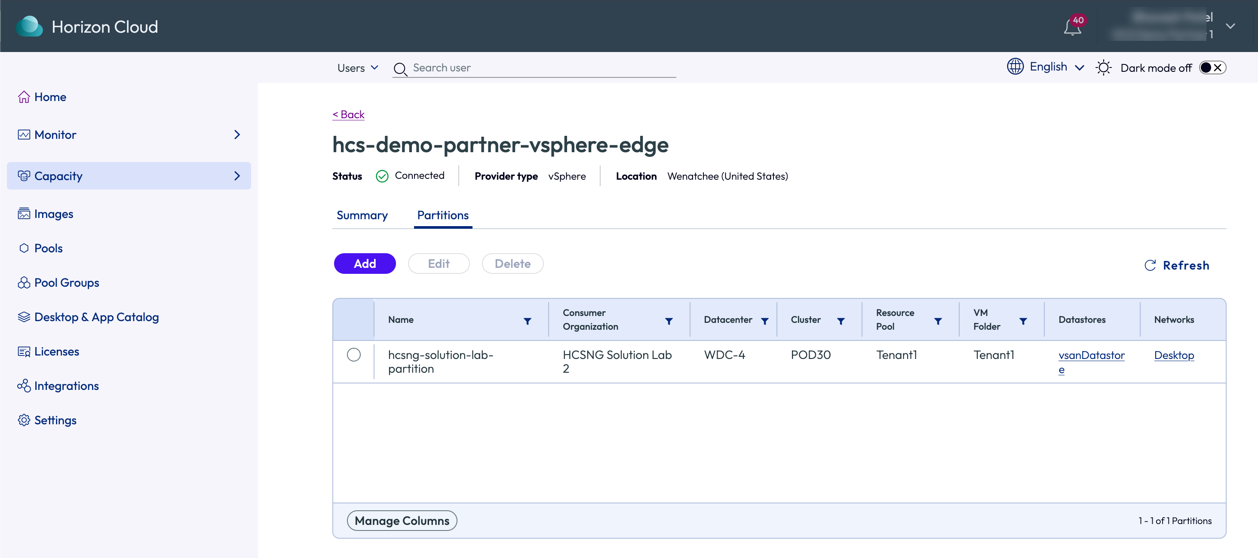1258x558 pixels.
Task: Click the Edit button
Action: pos(439,264)
